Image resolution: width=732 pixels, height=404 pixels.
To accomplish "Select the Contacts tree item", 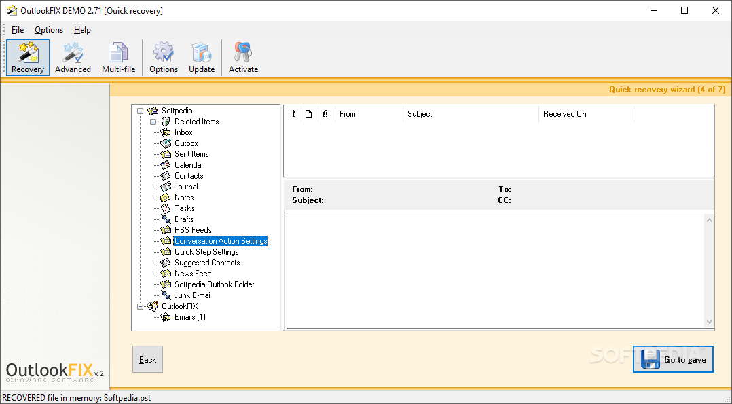I will tap(189, 176).
